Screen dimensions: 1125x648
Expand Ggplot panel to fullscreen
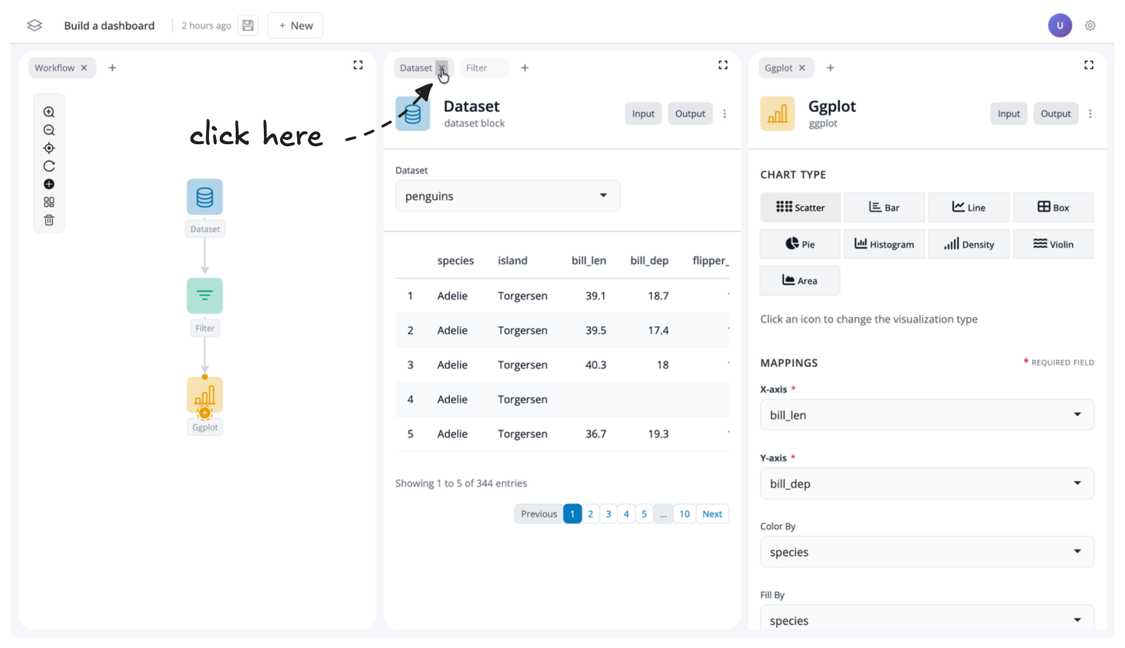pyautogui.click(x=1088, y=65)
